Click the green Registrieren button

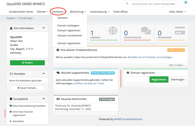159,79
